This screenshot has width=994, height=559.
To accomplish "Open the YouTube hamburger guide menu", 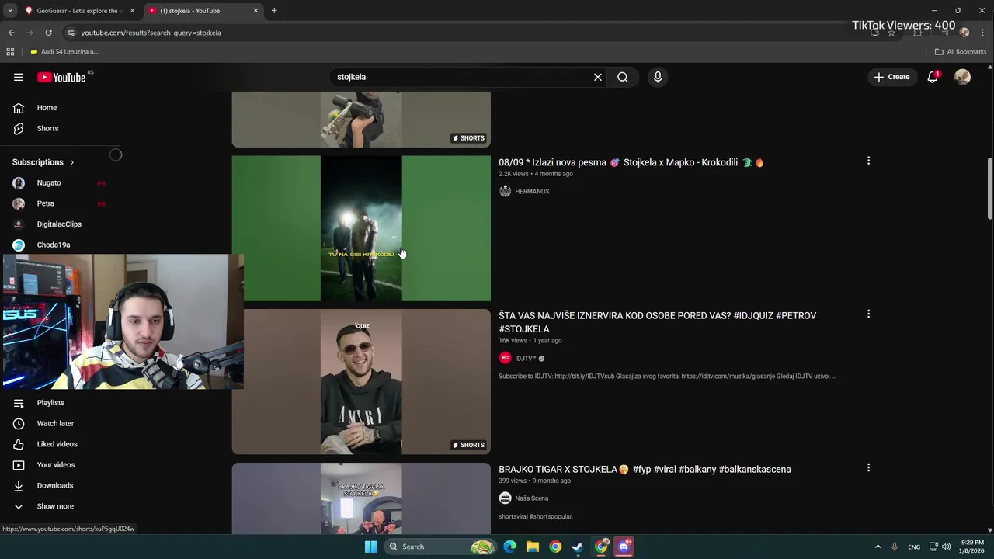I will coord(19,77).
